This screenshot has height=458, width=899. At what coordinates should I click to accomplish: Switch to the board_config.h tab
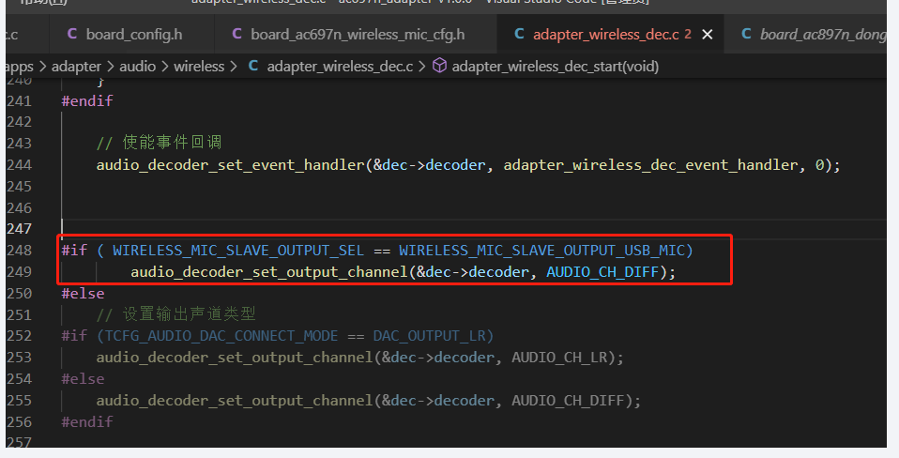pos(132,35)
